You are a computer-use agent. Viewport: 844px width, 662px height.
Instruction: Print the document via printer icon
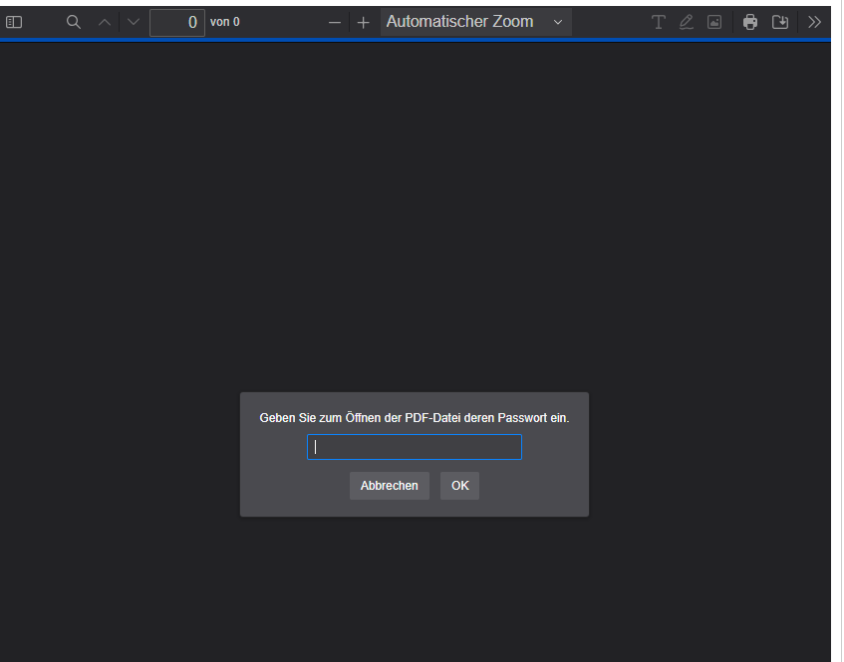pos(749,22)
